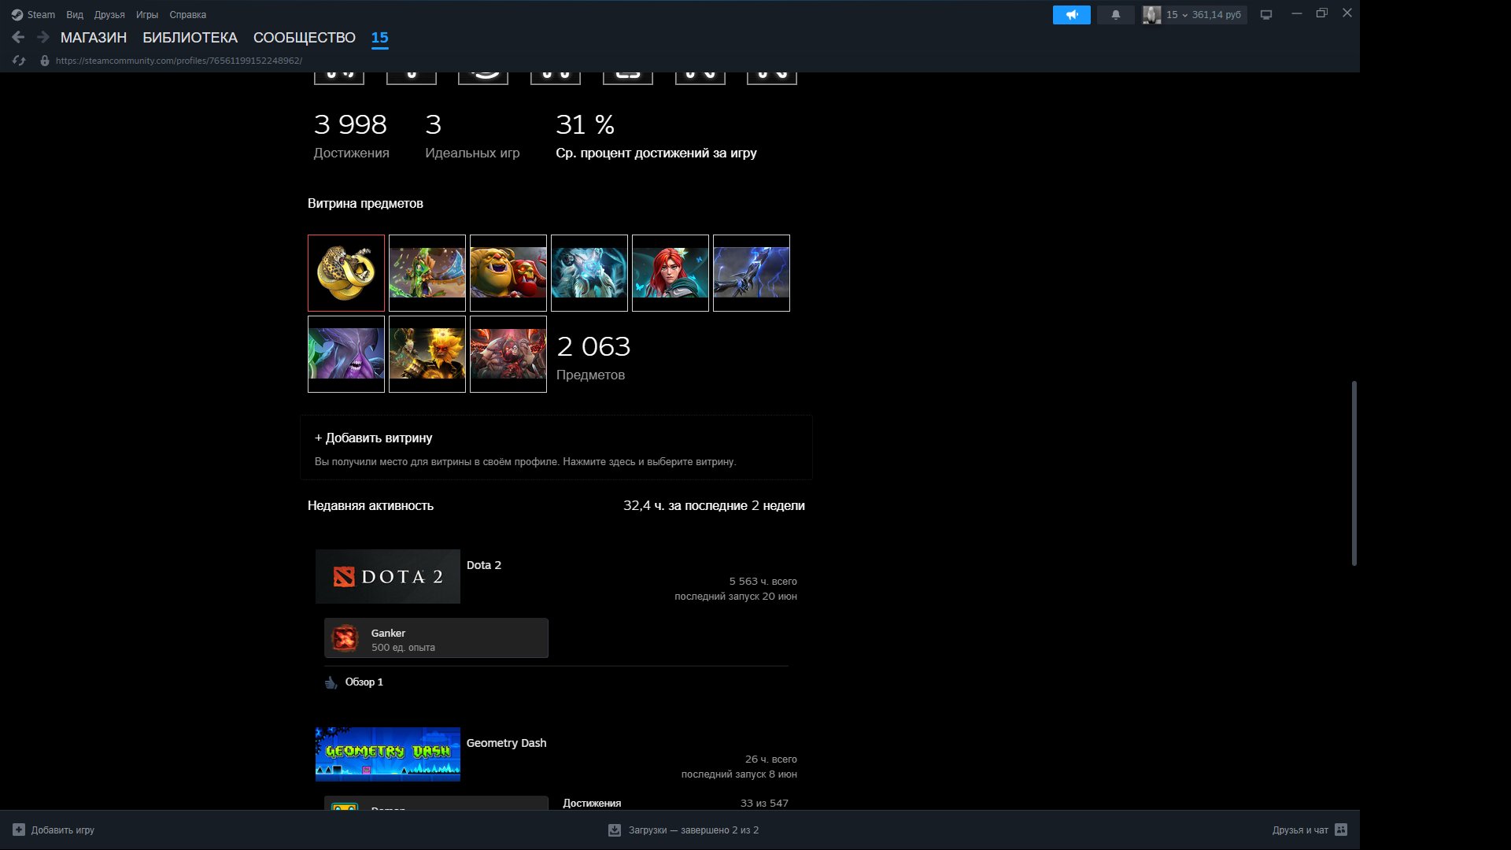Open the Ganker 500 ед. опыта badge
The image size is (1511, 850).
coord(436,638)
